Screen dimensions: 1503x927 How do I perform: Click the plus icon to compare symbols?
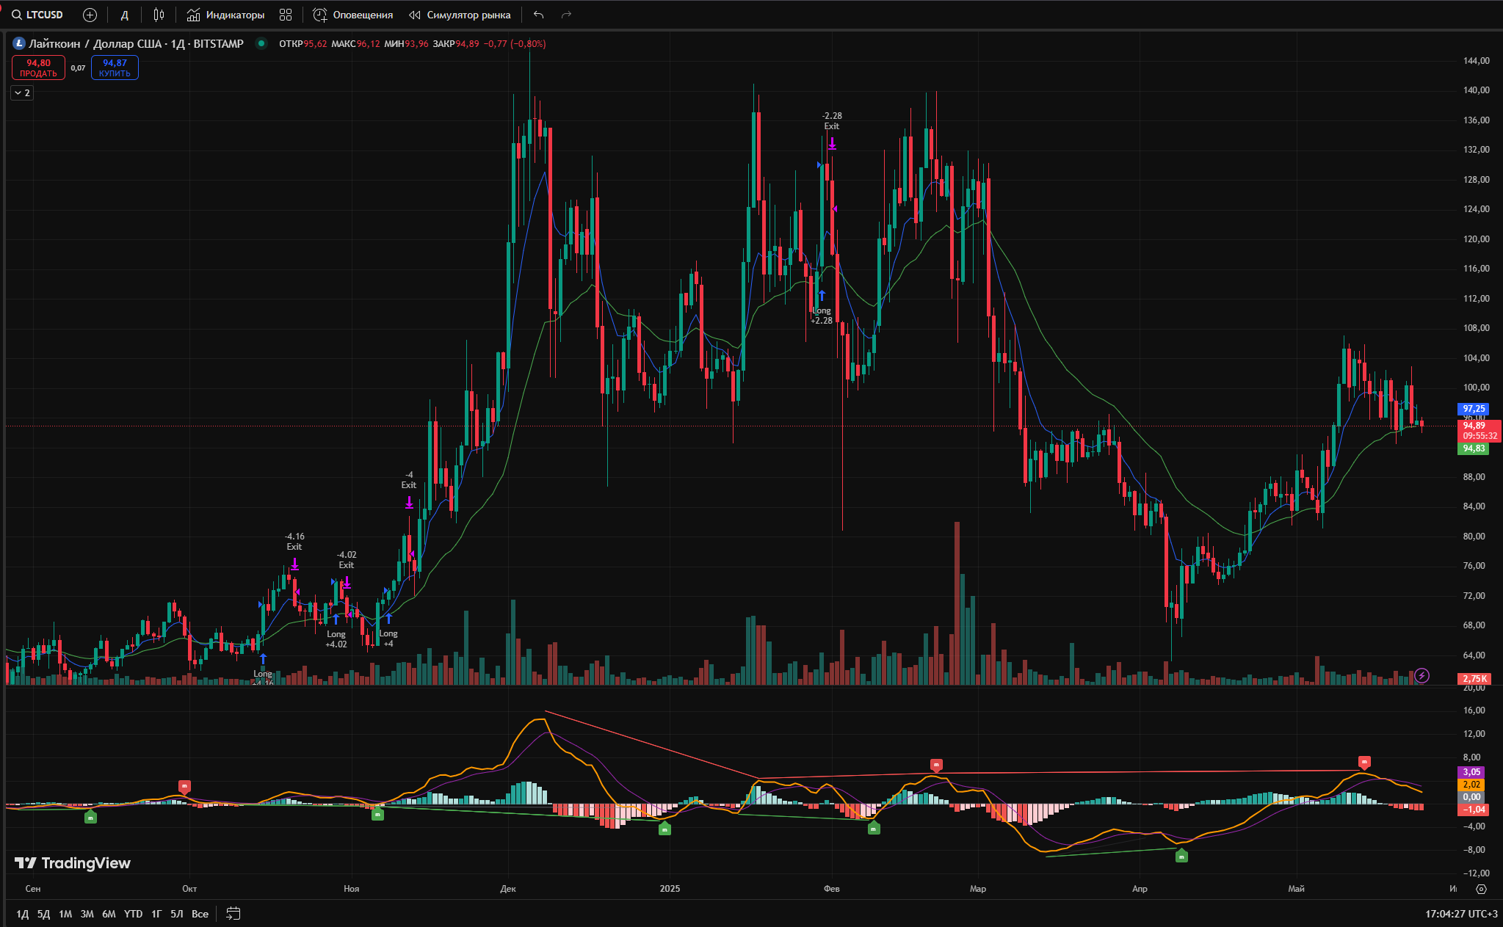click(x=90, y=15)
